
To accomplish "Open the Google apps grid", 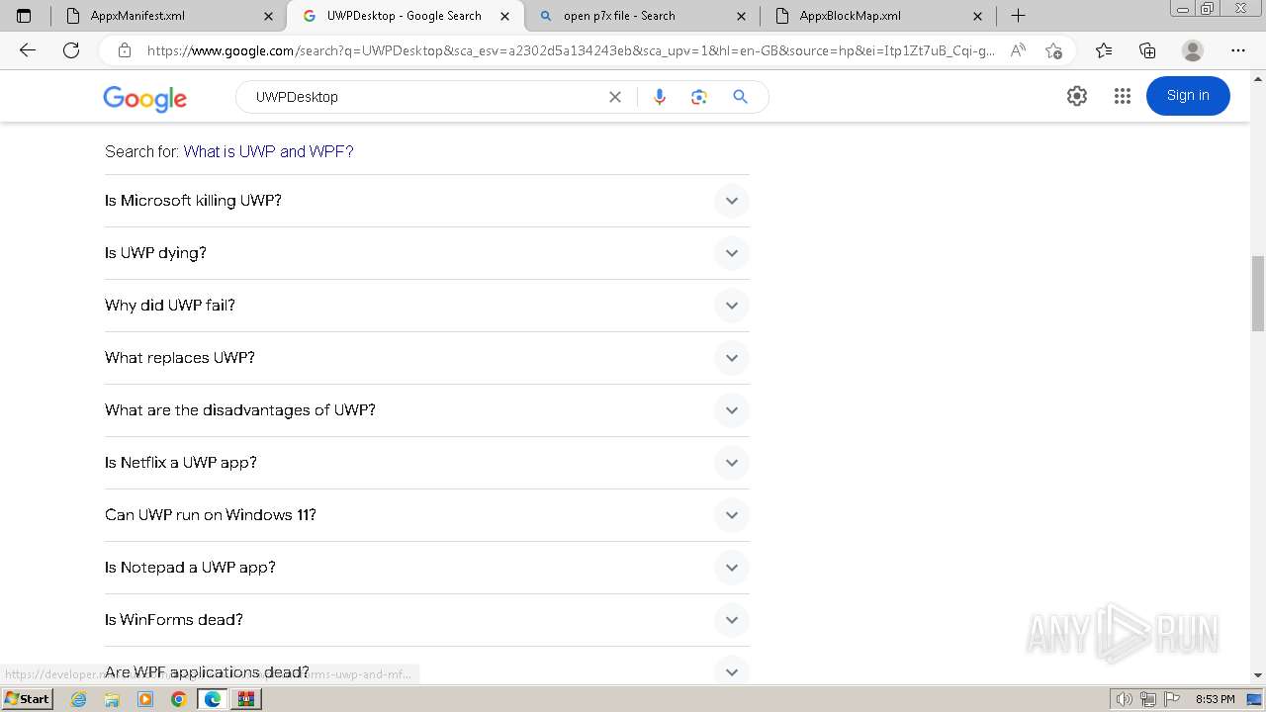I will click(x=1123, y=96).
